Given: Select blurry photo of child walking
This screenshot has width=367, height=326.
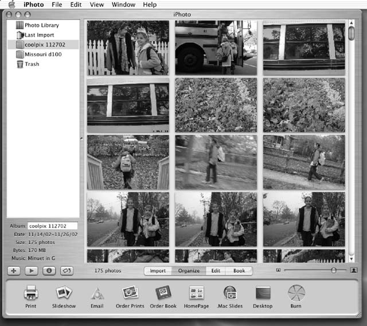Looking at the screenshot, I should tap(216, 162).
